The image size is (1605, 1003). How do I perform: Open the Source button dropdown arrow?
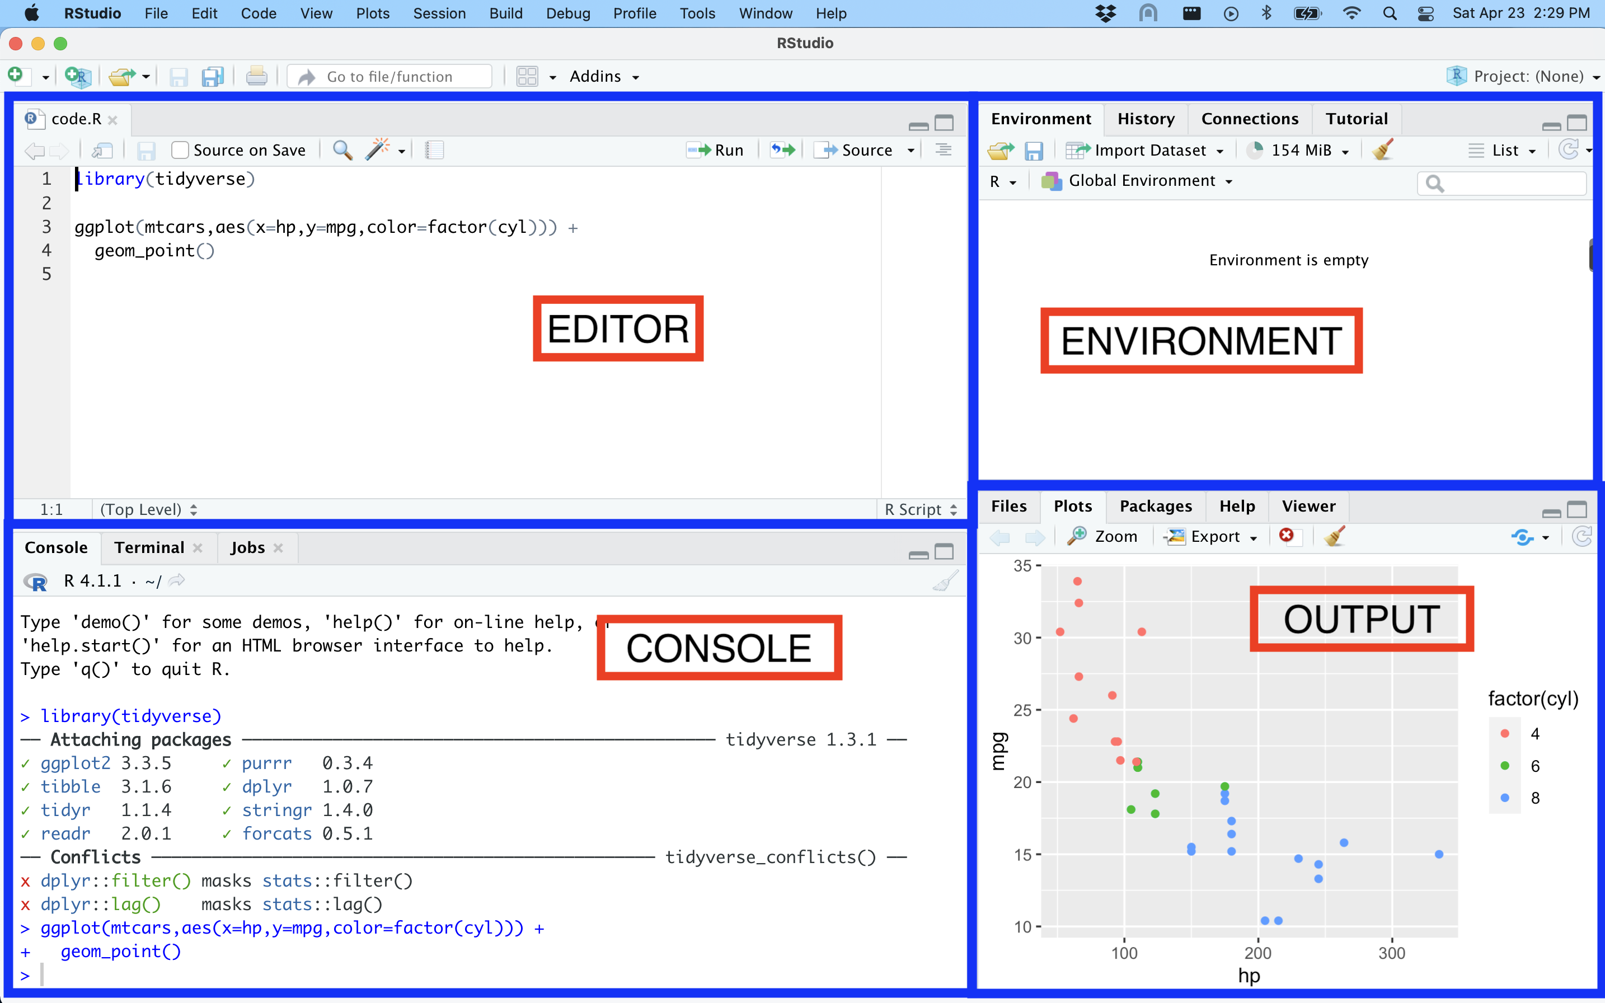click(911, 151)
